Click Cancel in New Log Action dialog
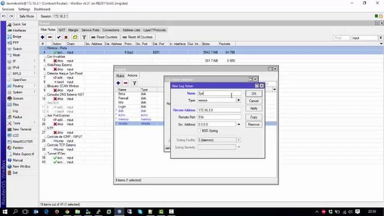Image resolution: width=384 pixels, height=216 pixels. (254, 101)
